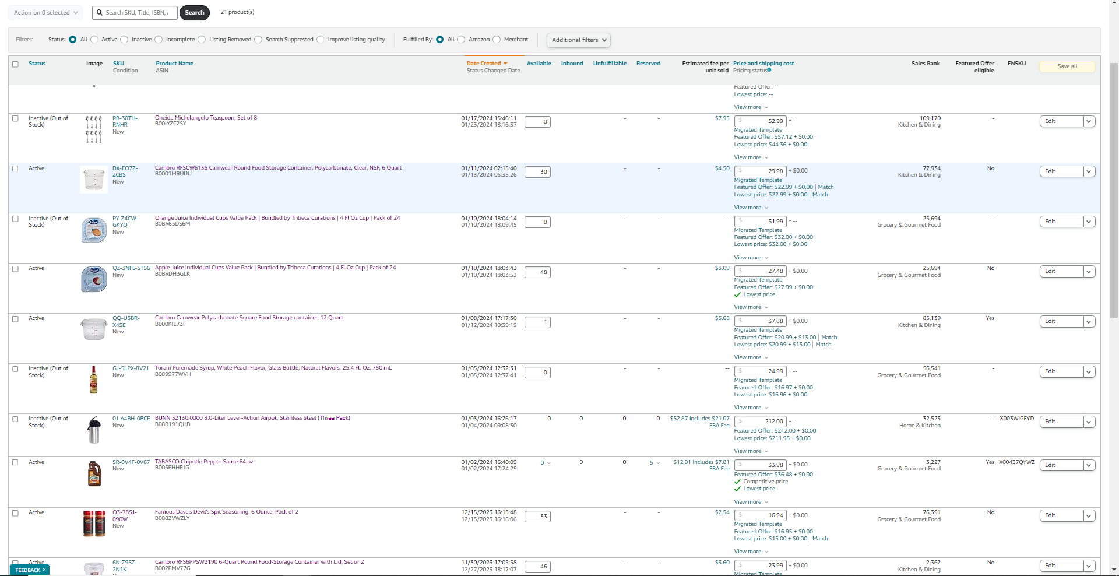
Task: Sort by Product Name column
Action: pyautogui.click(x=174, y=64)
